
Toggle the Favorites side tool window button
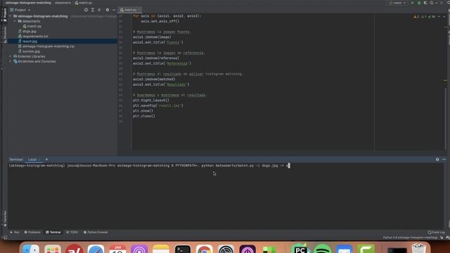click(5, 219)
